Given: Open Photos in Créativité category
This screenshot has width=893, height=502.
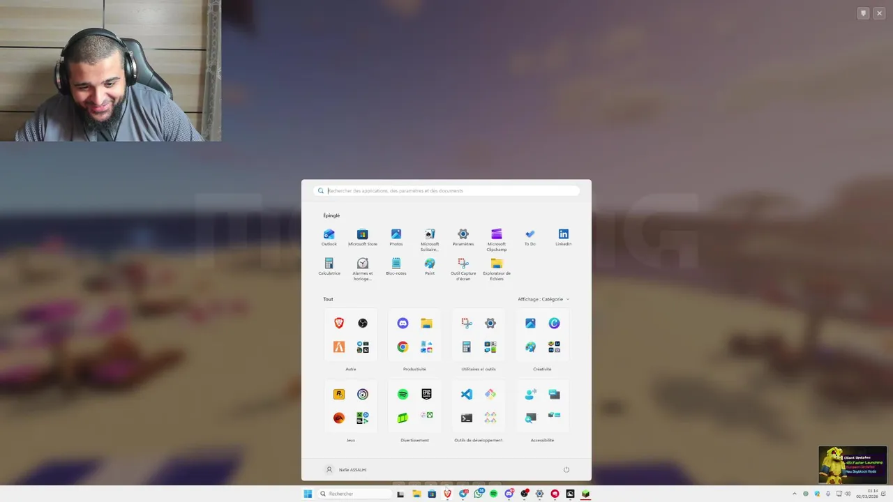Looking at the screenshot, I should pos(530,323).
